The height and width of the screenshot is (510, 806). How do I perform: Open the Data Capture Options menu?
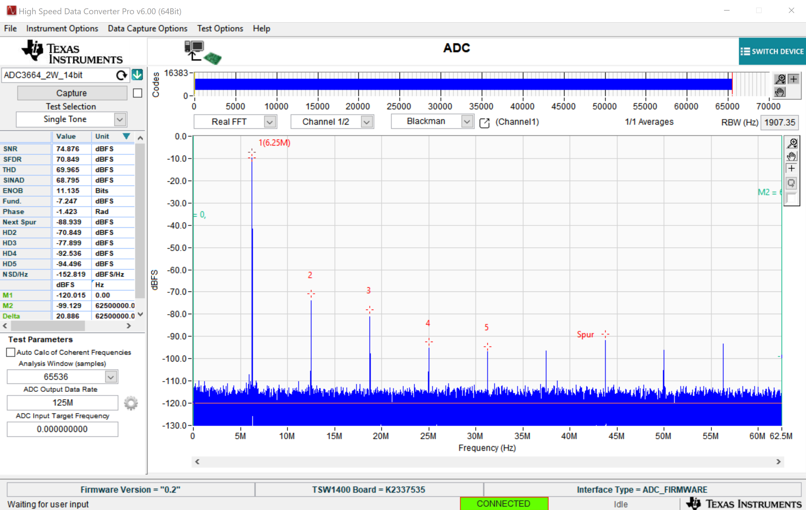[x=147, y=28]
